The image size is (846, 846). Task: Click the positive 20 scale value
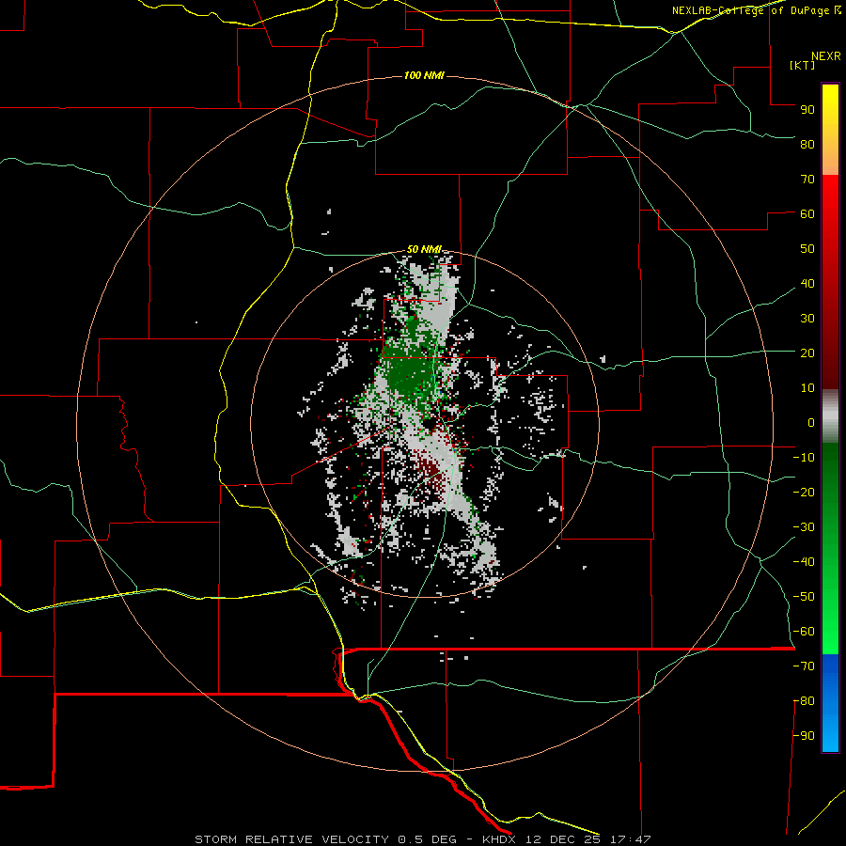807,352
